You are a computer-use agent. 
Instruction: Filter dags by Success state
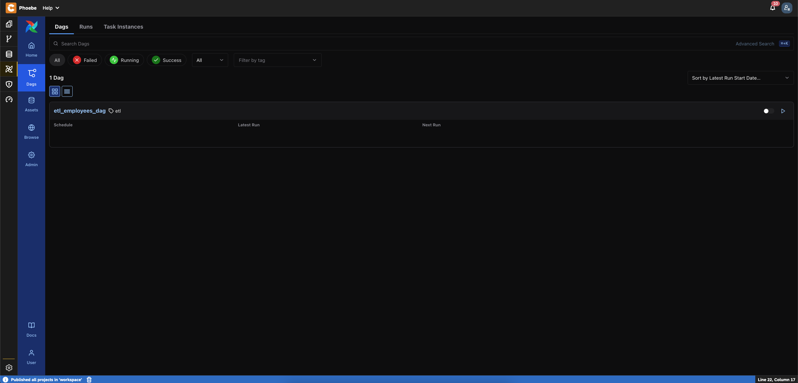[166, 60]
